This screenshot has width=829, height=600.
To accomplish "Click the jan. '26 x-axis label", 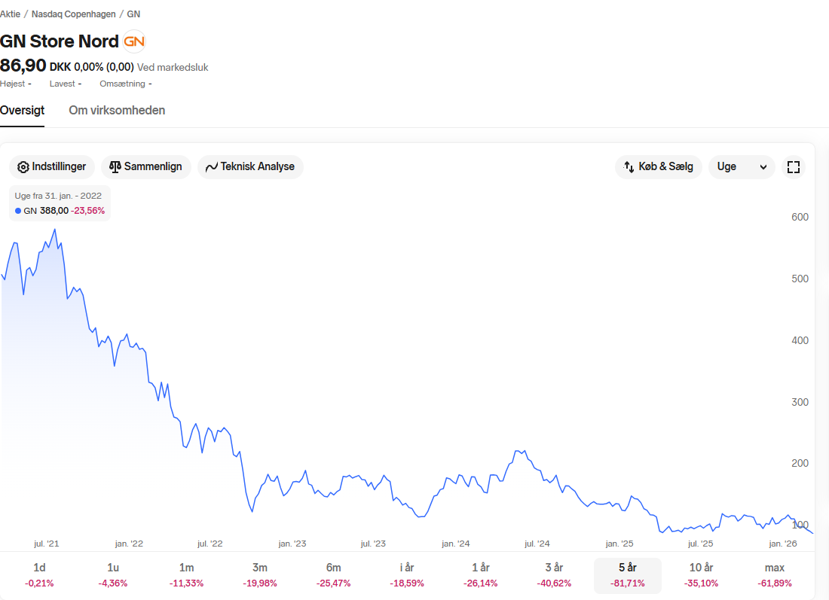I will click(783, 544).
